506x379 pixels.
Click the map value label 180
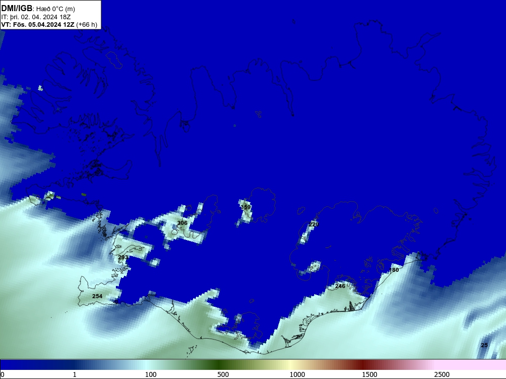coord(394,270)
